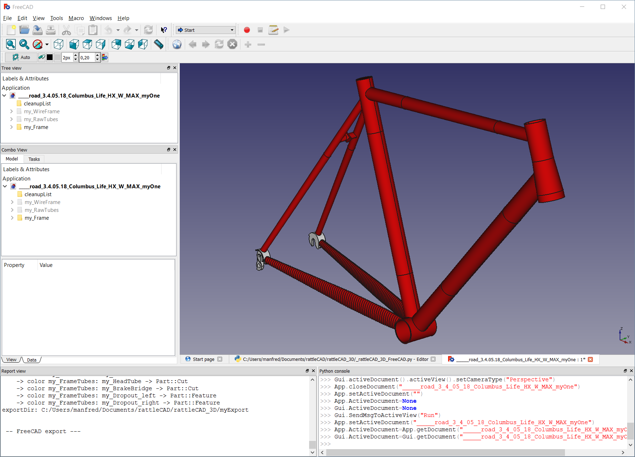This screenshot has height=457, width=635.
Task: Toggle Auto working plane button
Action: (x=21, y=57)
